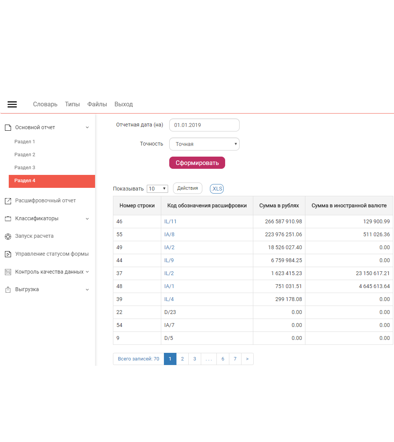394x442 pixels.
Task: Export the table with .XLS button
Action: pyautogui.click(x=217, y=189)
